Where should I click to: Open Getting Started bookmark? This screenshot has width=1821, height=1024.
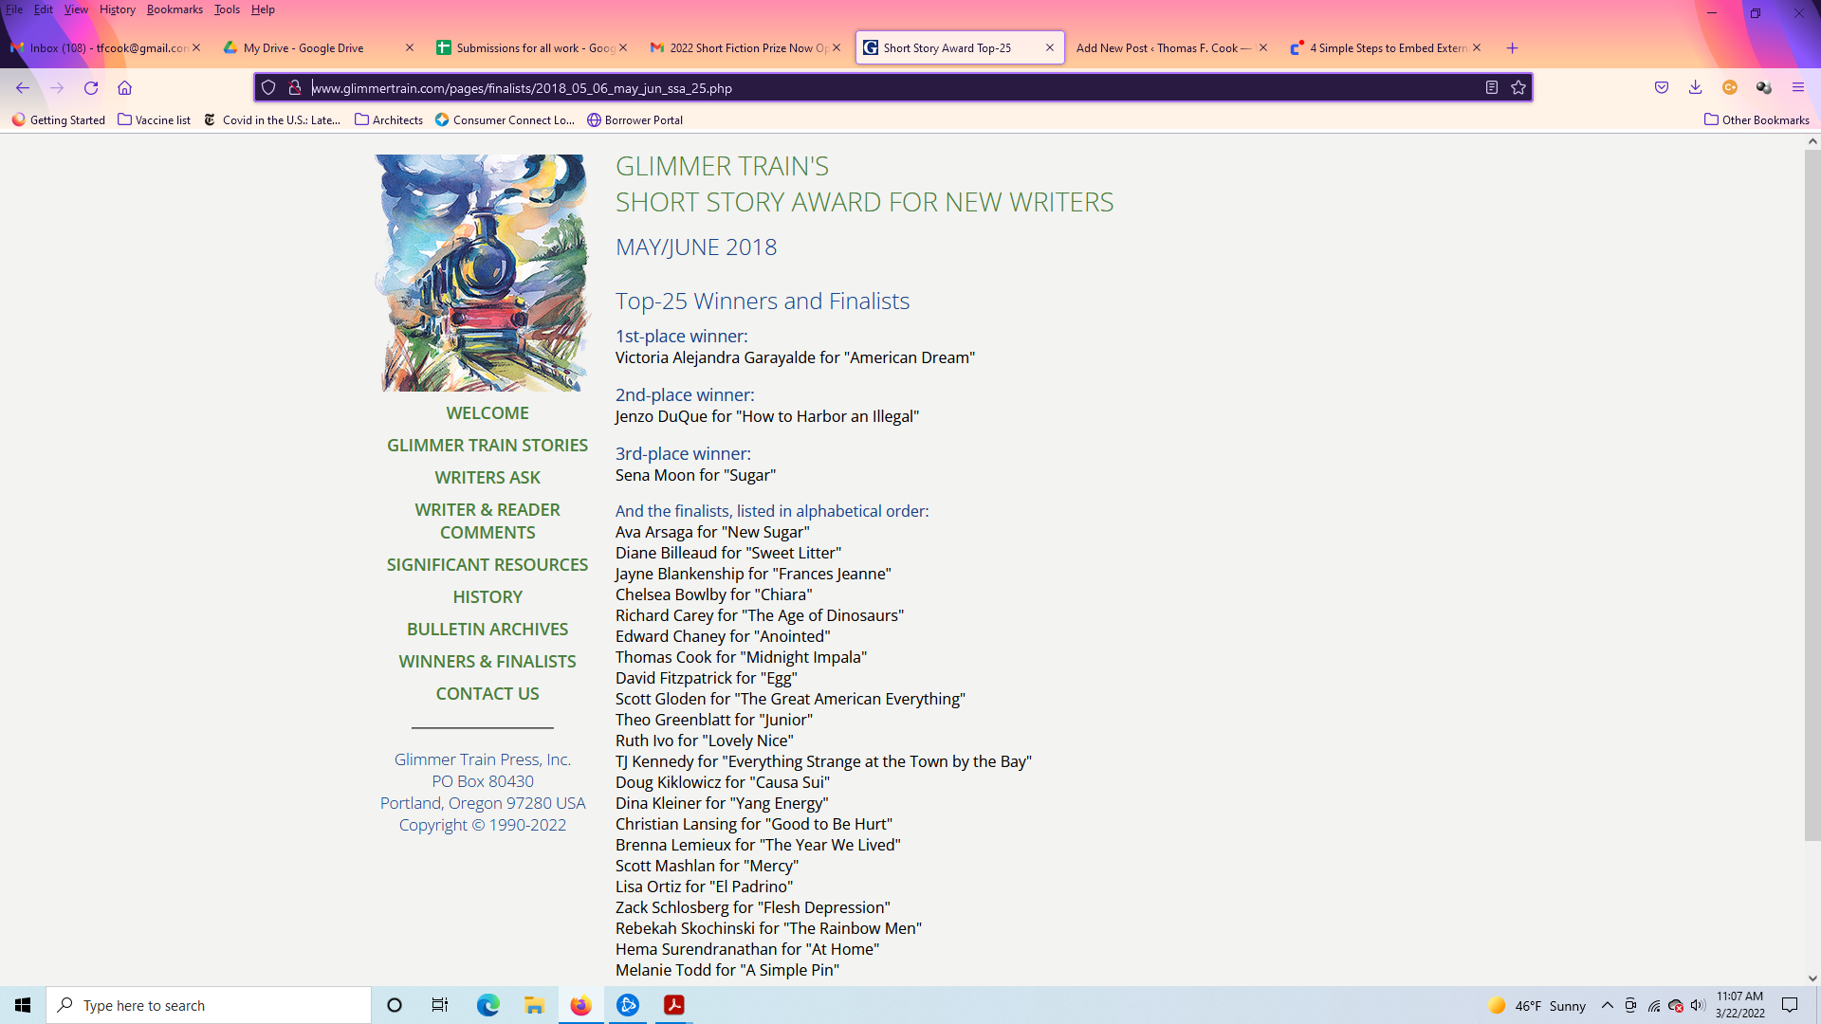tap(59, 119)
